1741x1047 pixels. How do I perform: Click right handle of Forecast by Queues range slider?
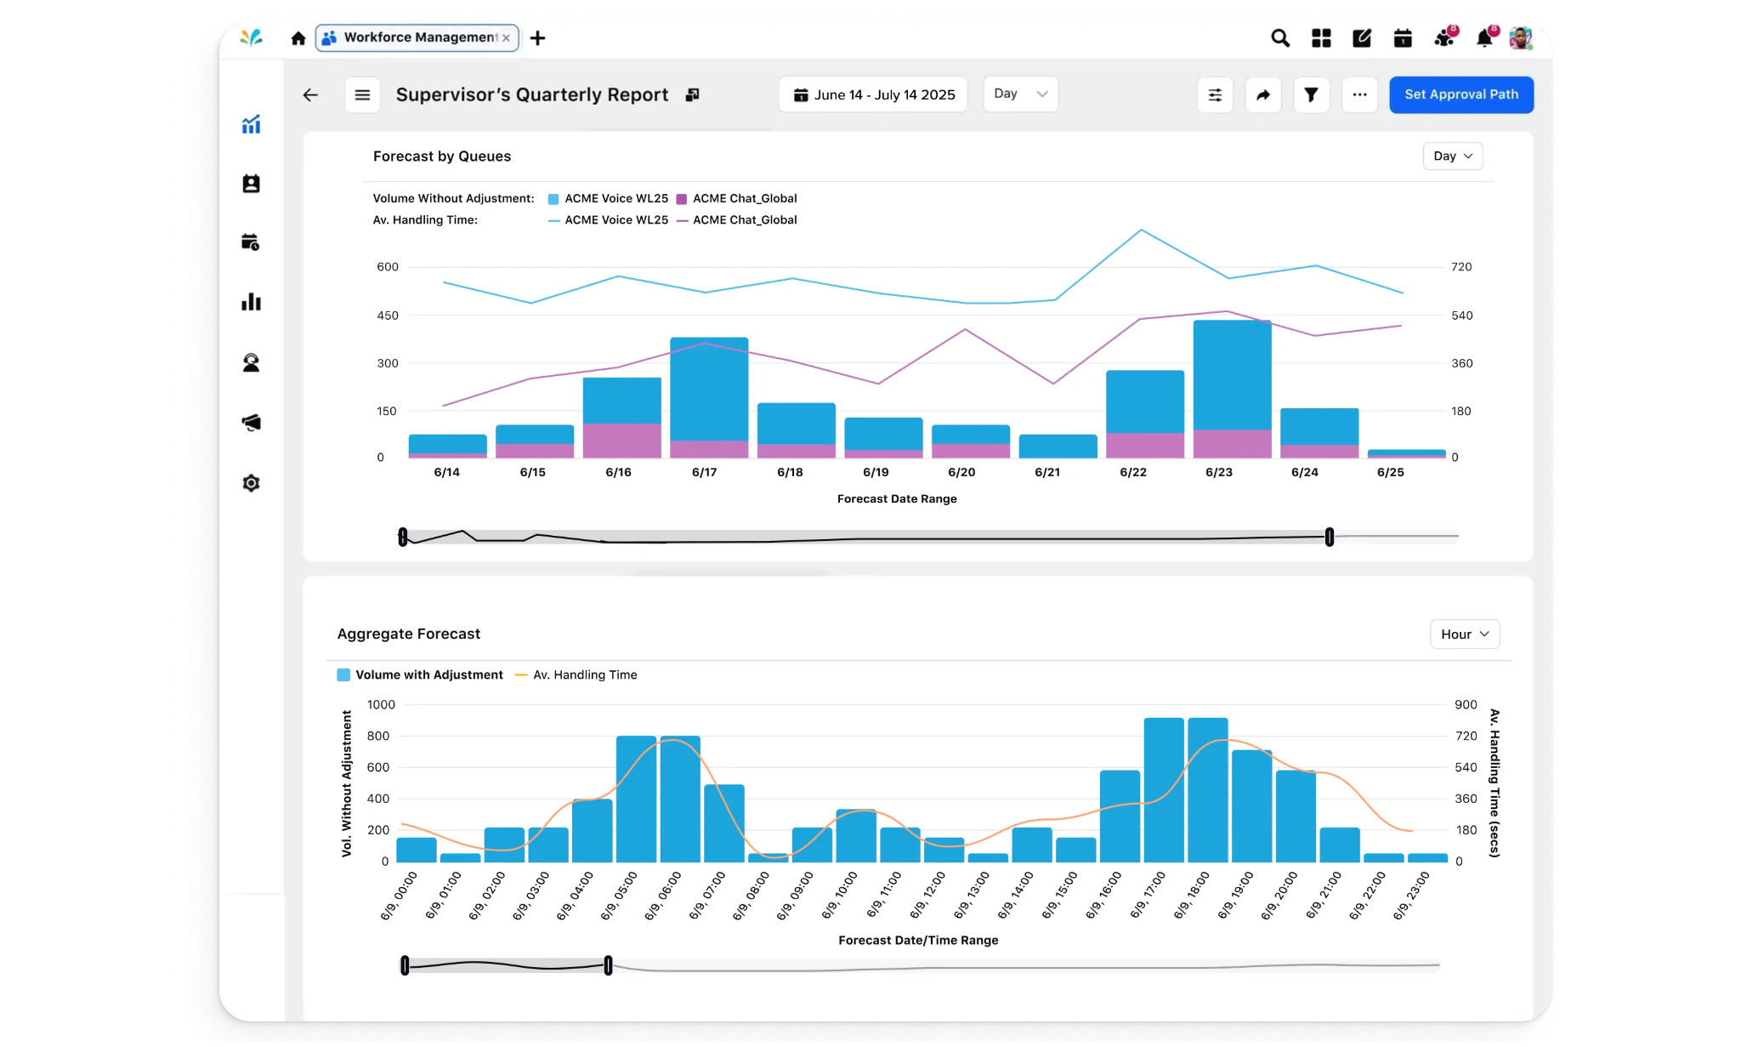[1330, 537]
